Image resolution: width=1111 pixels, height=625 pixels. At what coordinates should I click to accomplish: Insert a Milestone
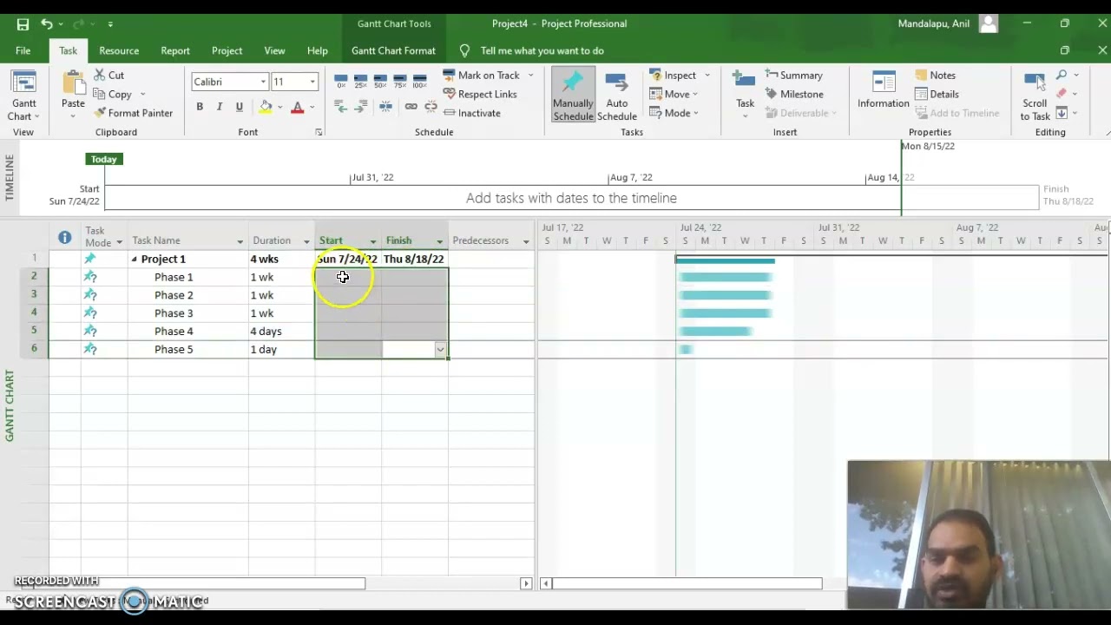click(793, 95)
